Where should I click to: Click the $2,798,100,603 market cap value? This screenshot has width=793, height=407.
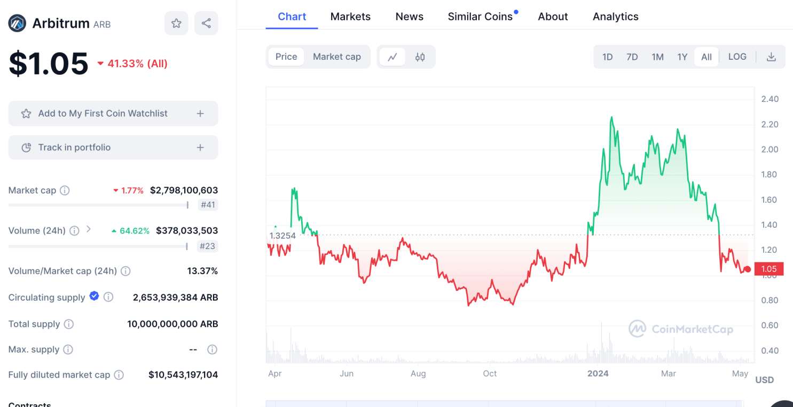(184, 190)
